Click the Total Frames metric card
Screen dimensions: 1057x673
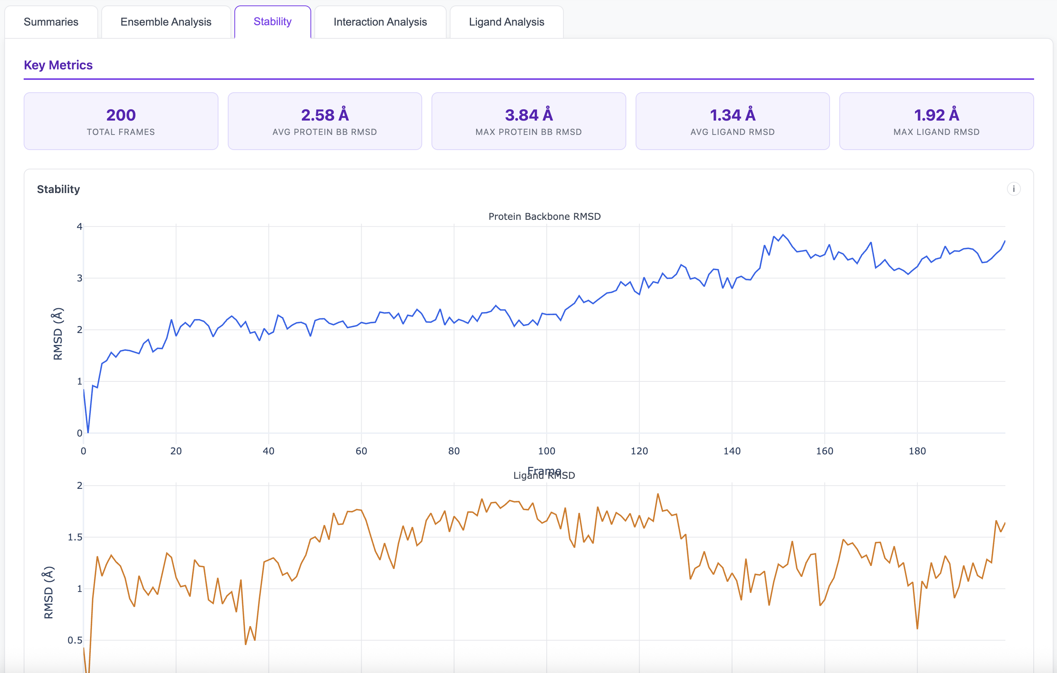click(121, 121)
